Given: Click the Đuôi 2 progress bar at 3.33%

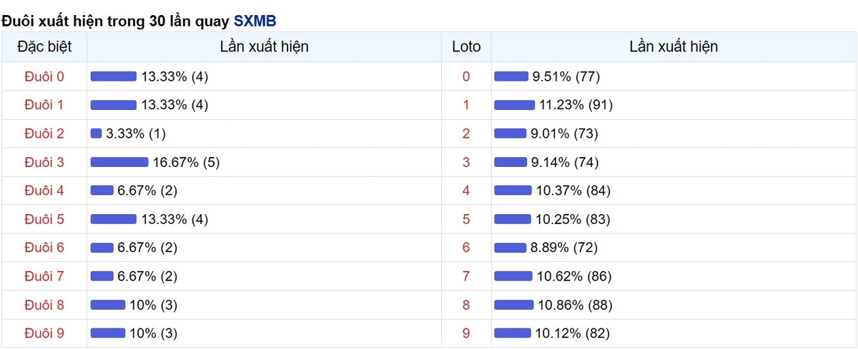Looking at the screenshot, I should coord(97,133).
